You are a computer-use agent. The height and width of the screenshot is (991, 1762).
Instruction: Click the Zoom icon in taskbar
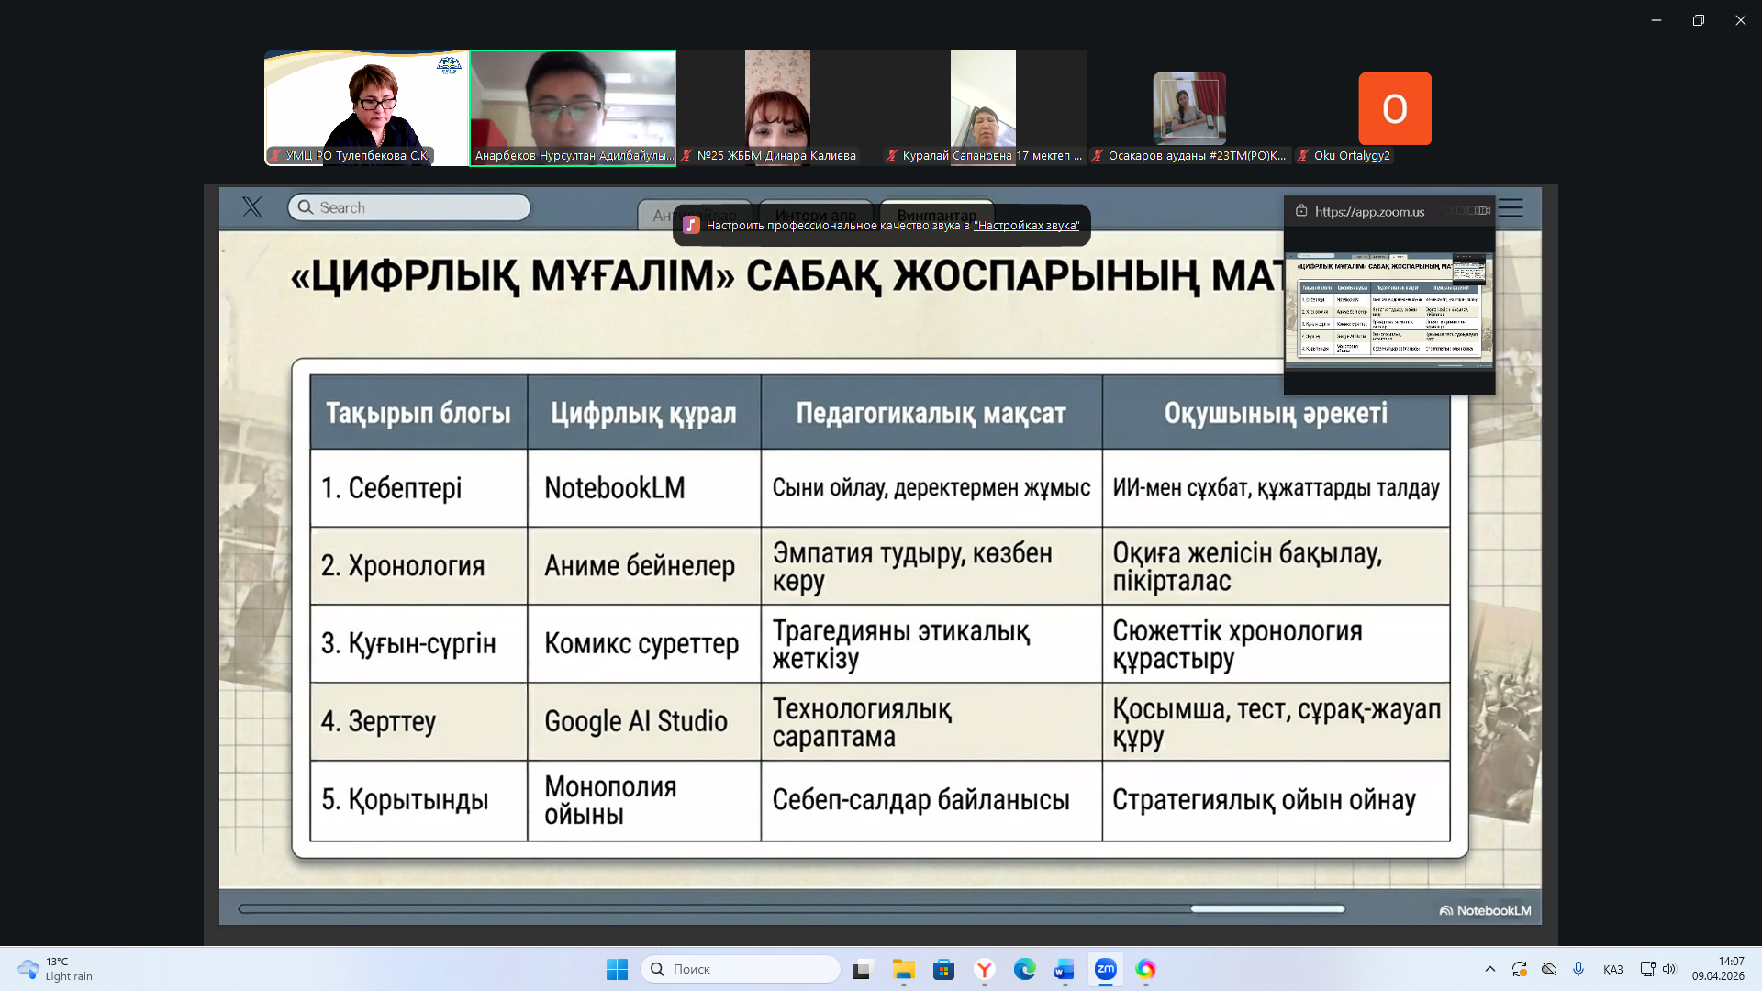(x=1105, y=969)
